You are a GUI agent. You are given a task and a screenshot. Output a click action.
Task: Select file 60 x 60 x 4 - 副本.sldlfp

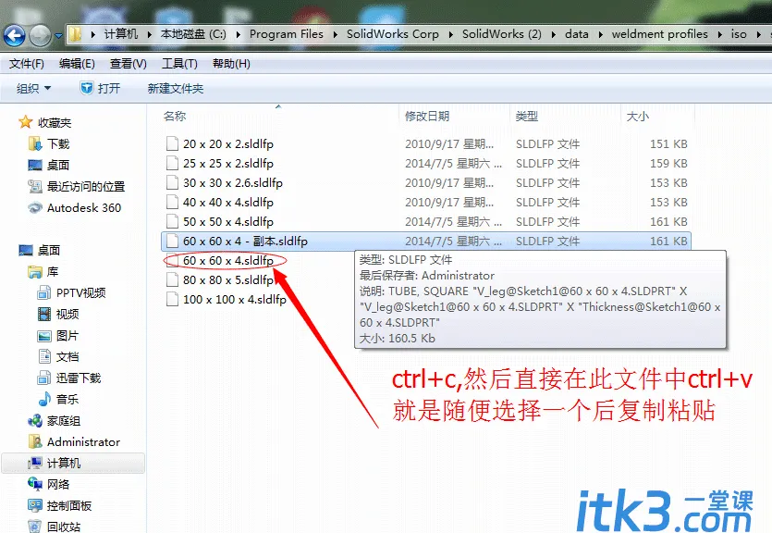point(426,241)
